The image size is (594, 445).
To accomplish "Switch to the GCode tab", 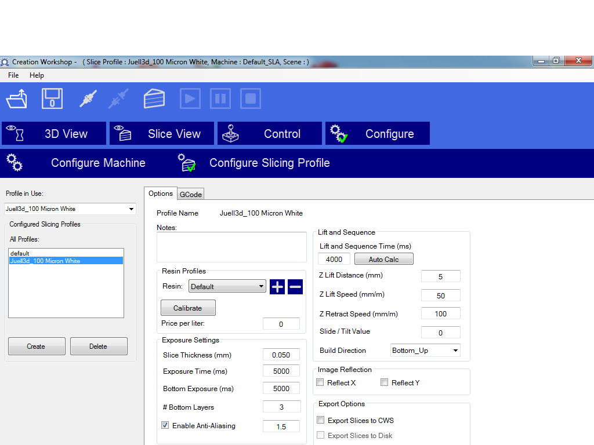I will click(190, 195).
